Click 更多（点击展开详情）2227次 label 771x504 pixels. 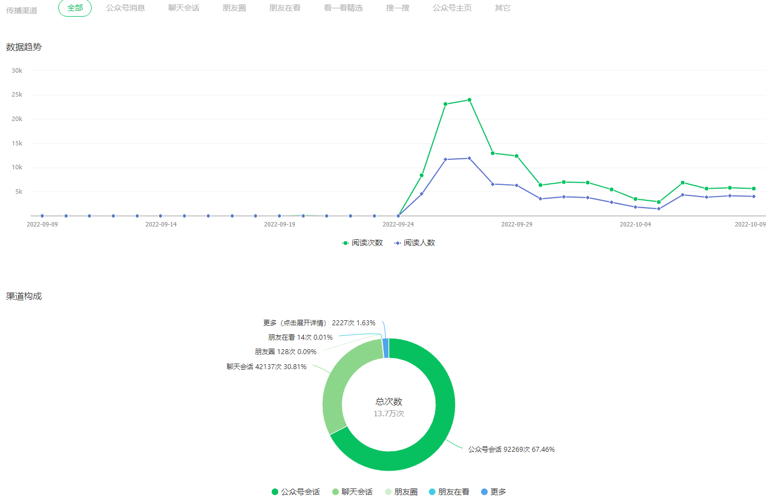319,322
